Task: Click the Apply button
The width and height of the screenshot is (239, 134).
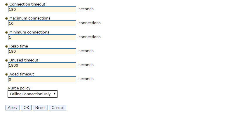Action: [13, 108]
